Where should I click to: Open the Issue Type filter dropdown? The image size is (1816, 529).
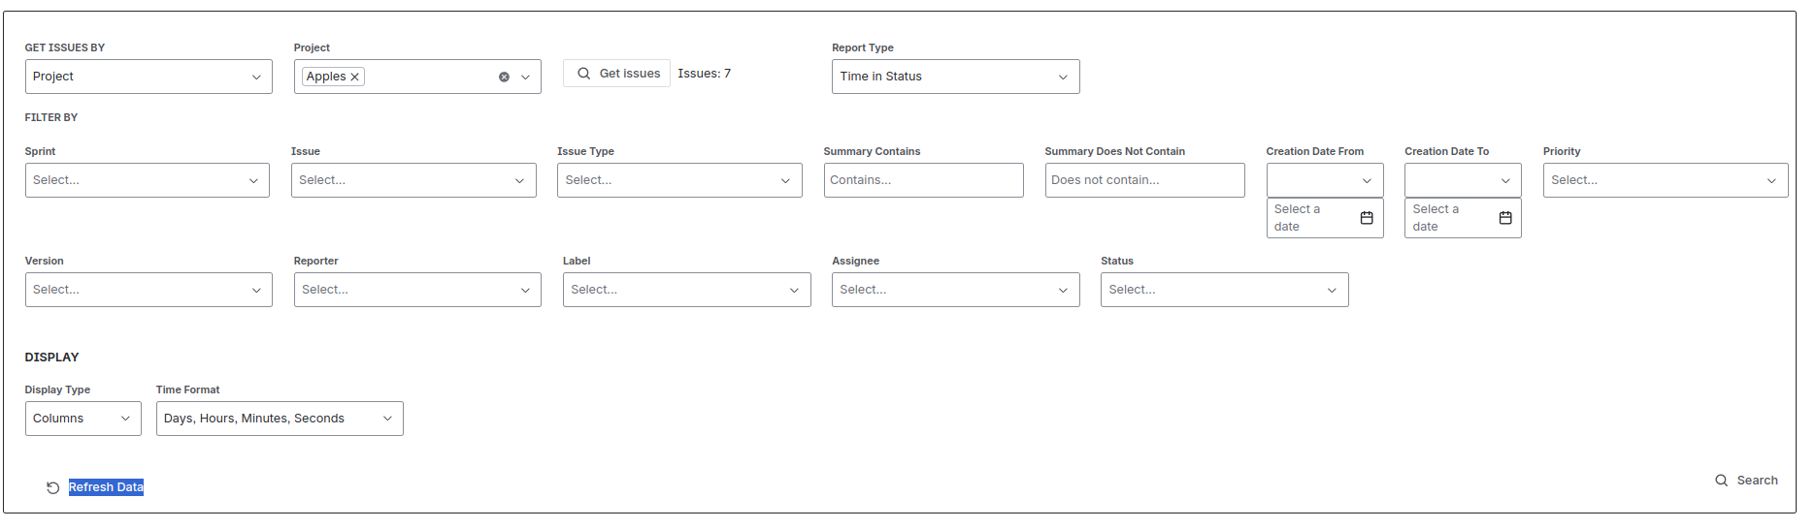click(679, 180)
